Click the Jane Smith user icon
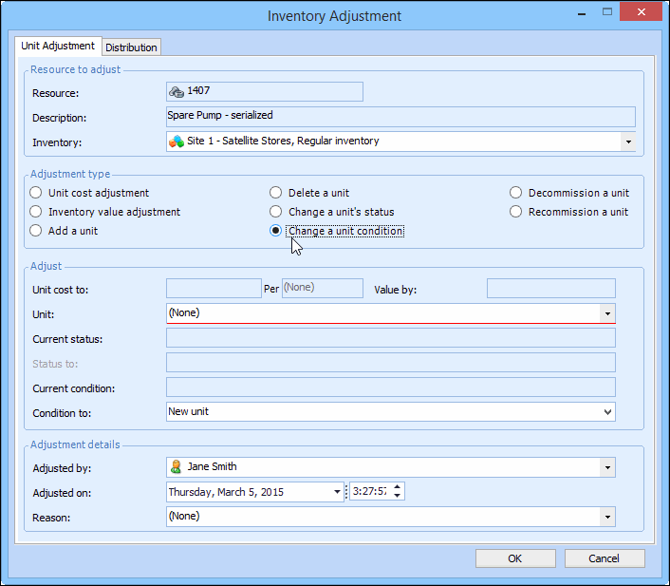Image resolution: width=670 pixels, height=586 pixels. 176,467
